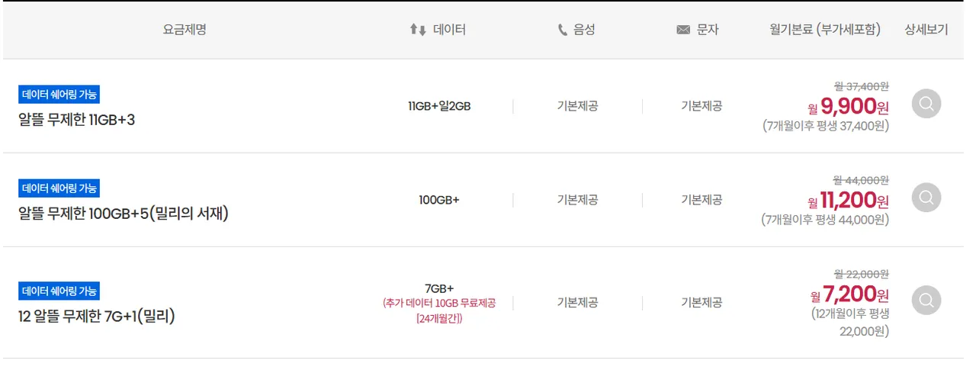Screen dimensions: 976x386
Task: Click magnifier icon for 100GB+5 밀리의 서재 plan
Action: (926, 198)
